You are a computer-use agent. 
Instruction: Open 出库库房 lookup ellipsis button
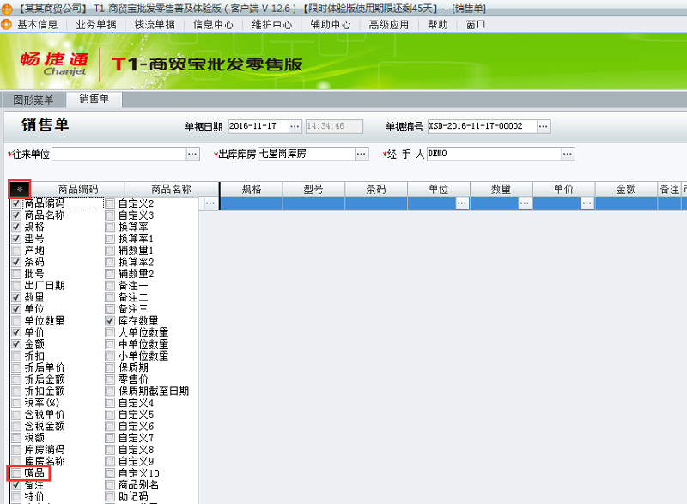[x=361, y=154]
